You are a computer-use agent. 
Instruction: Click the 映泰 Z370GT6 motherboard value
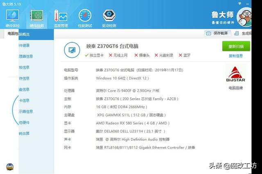(x=137, y=99)
